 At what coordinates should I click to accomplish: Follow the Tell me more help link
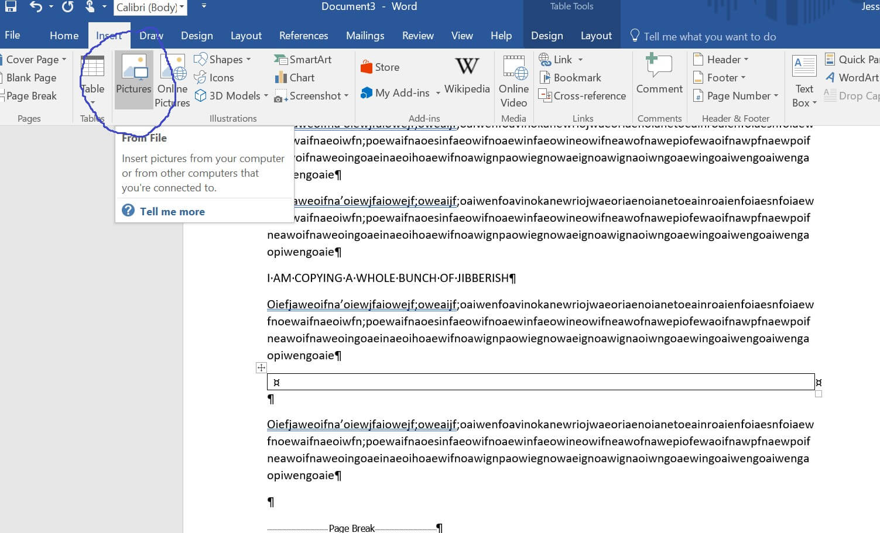point(173,211)
